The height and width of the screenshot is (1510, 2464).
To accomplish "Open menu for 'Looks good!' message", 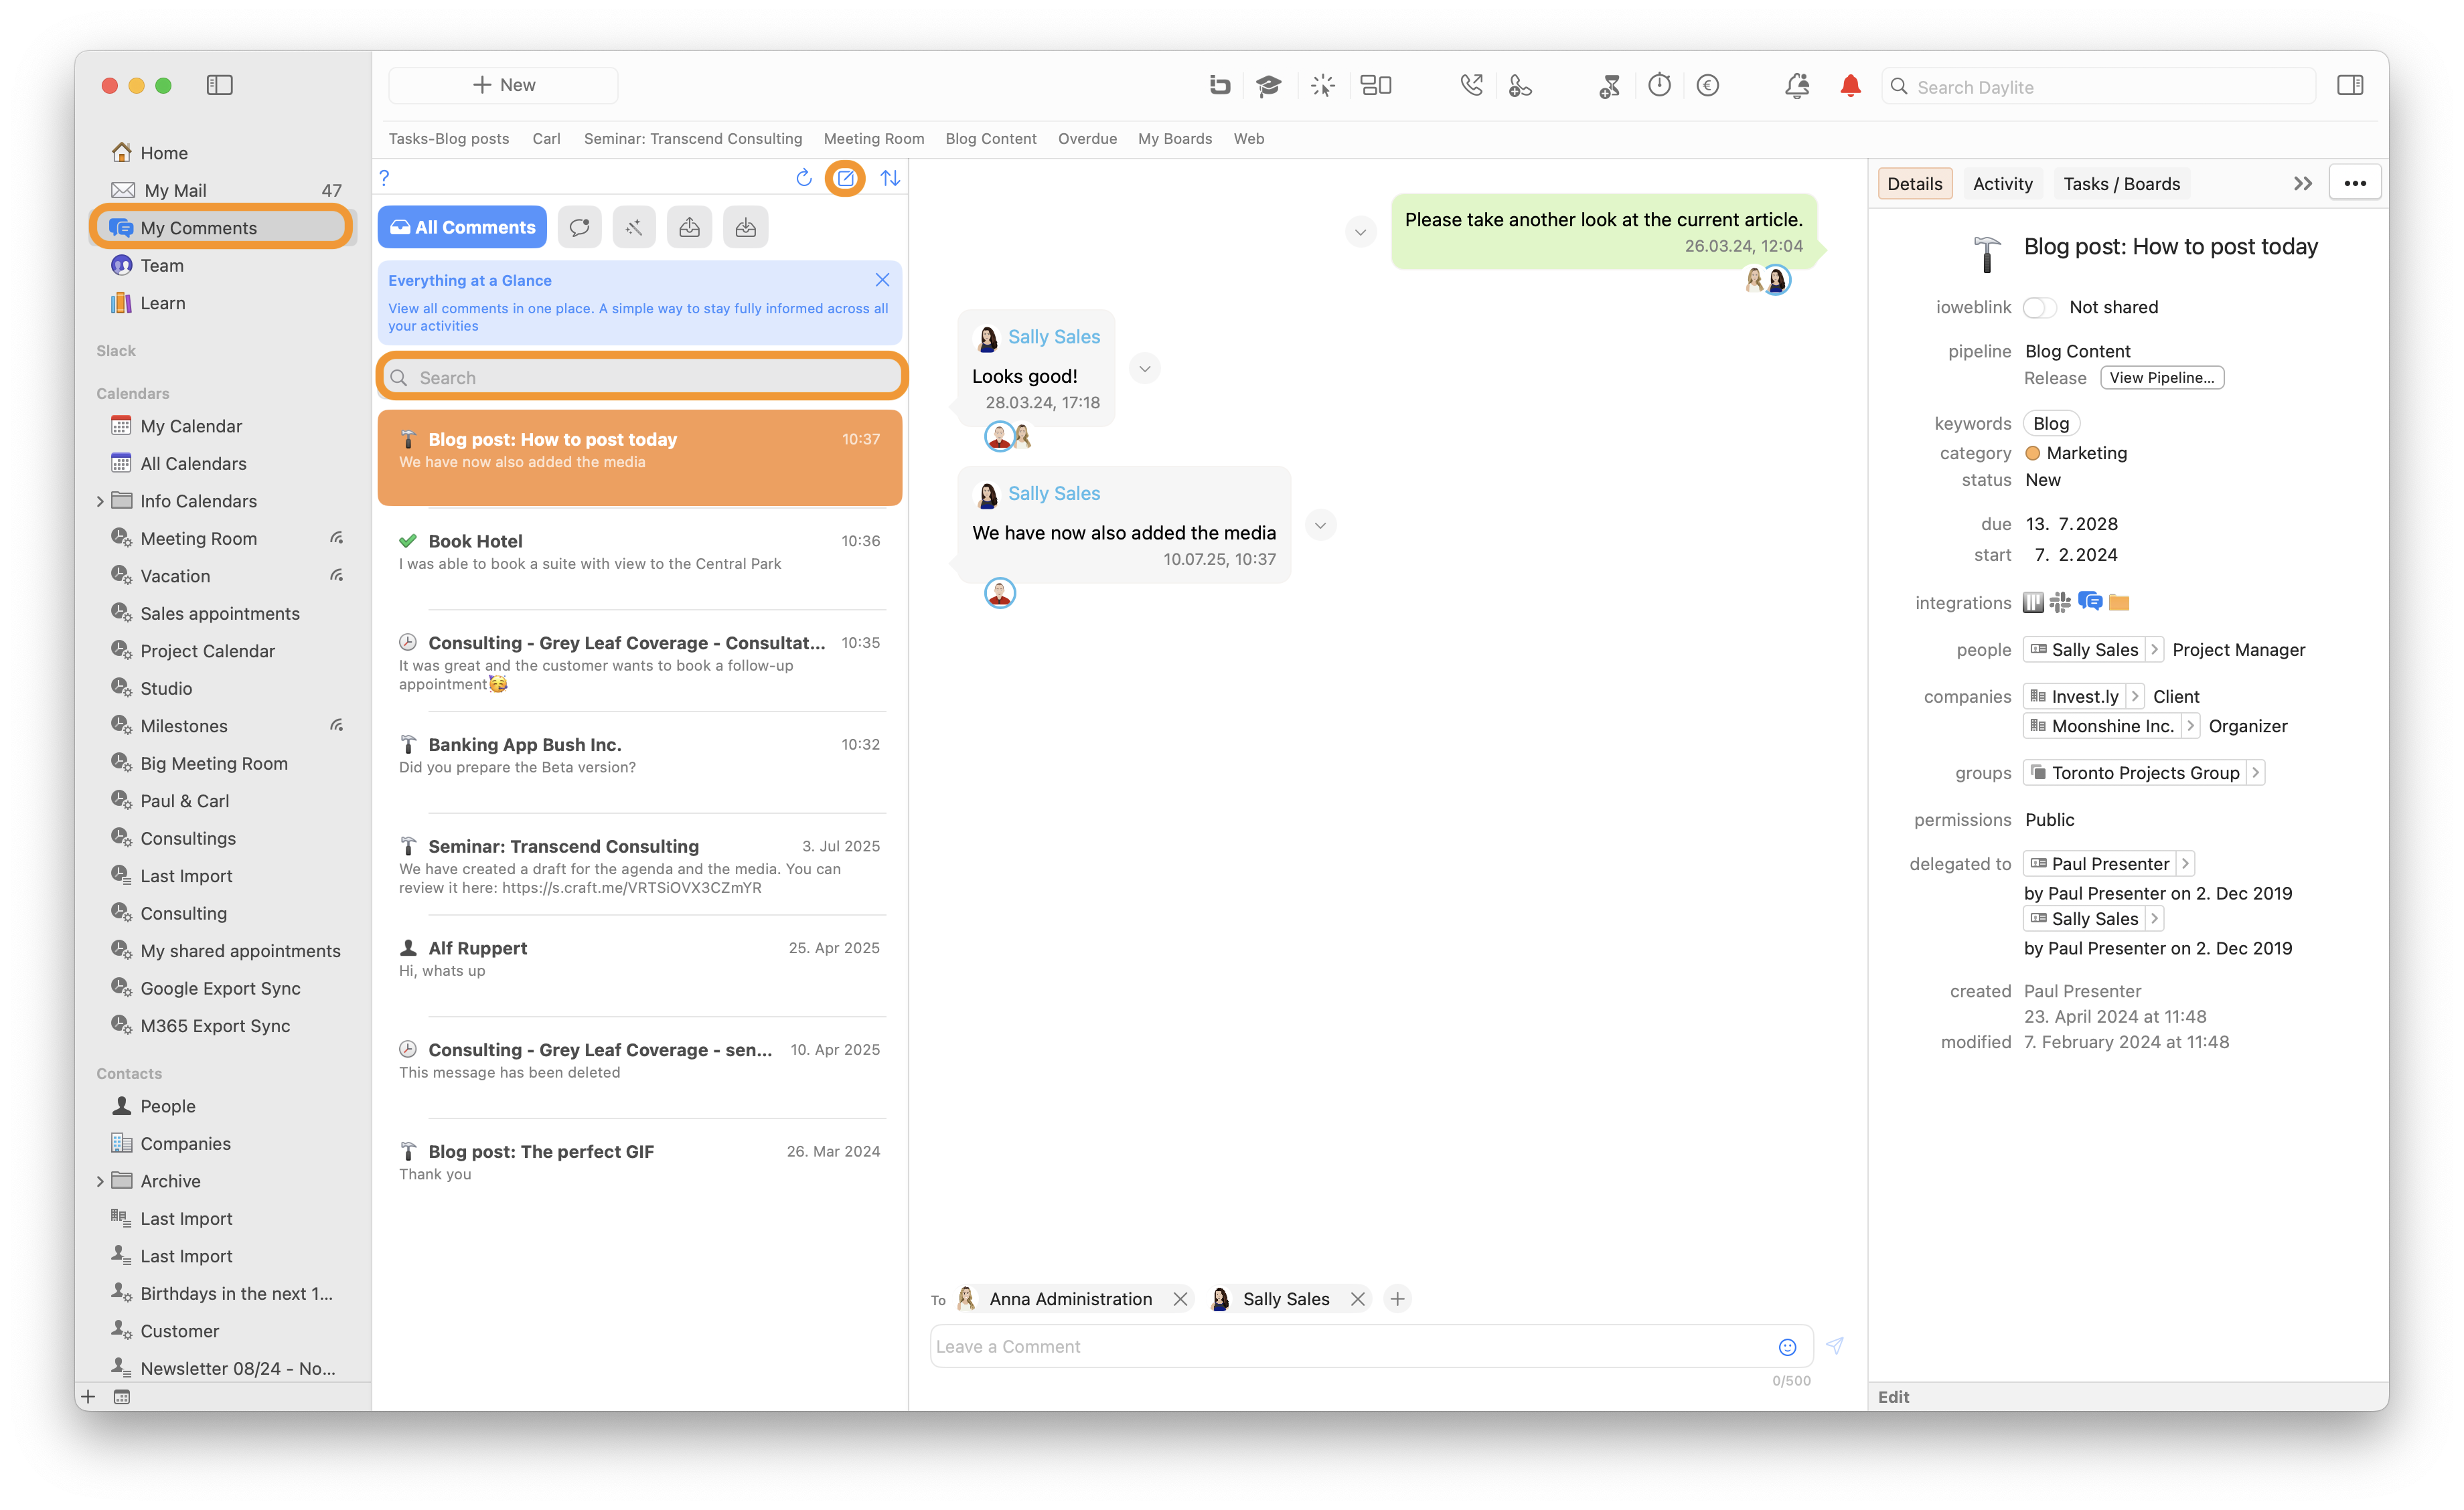I will tap(1144, 369).
